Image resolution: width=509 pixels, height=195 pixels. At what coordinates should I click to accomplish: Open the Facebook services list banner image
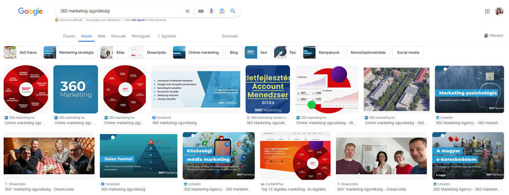click(196, 89)
